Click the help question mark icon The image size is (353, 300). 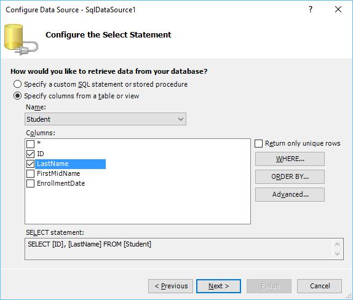click(x=311, y=9)
